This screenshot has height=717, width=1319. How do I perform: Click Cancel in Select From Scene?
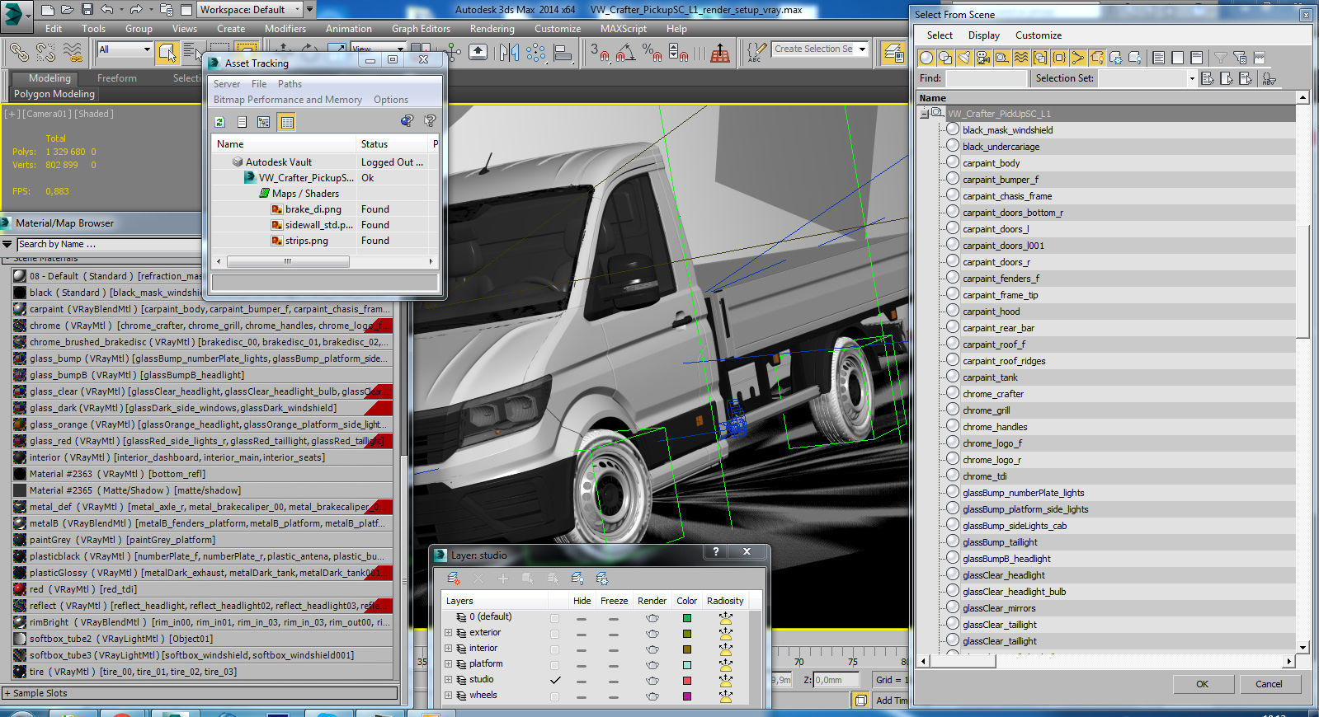(1269, 684)
